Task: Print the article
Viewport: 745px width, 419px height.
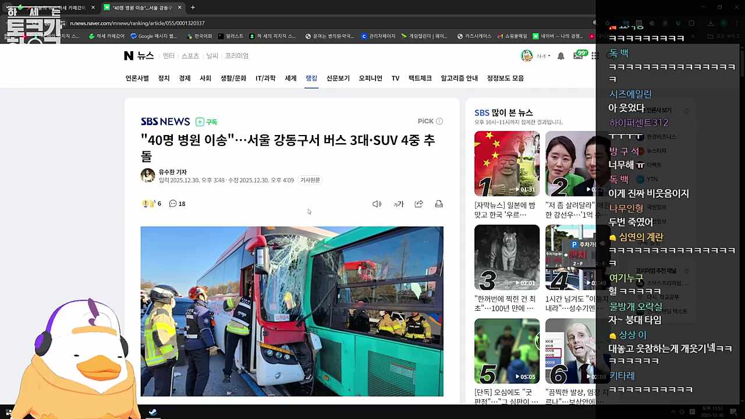Action: click(439, 204)
